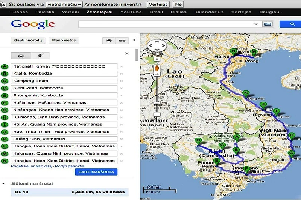Close the directions panel with X
Image resolution: width=301 pixels, height=200 pixels.
(x=127, y=54)
